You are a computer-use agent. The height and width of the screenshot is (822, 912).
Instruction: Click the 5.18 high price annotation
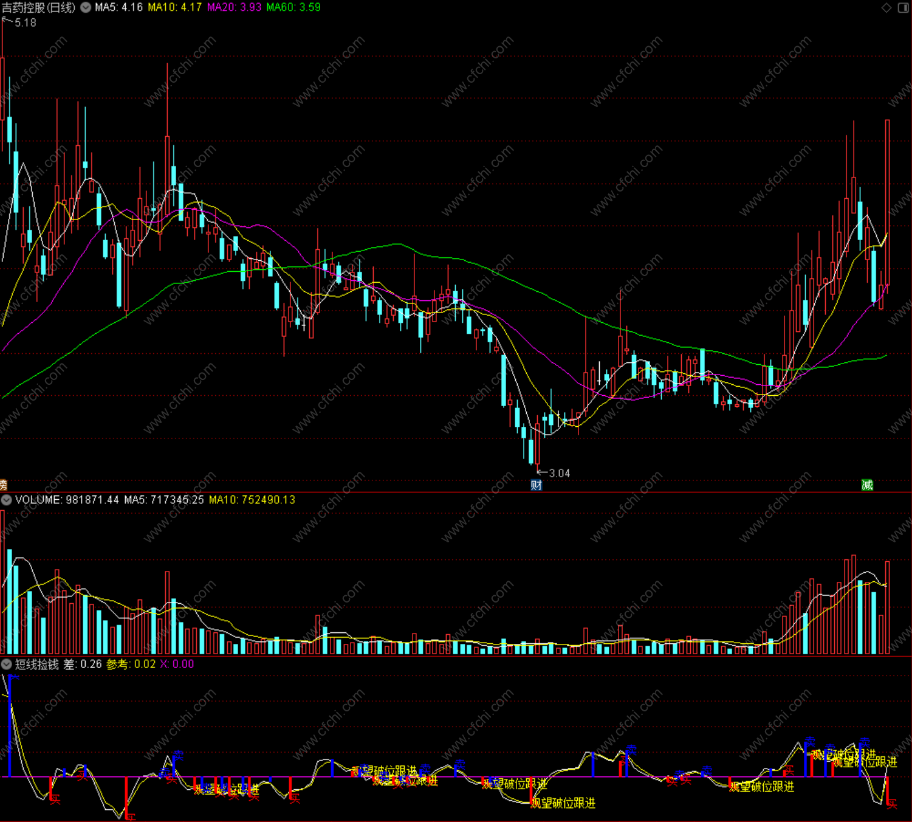coord(26,22)
